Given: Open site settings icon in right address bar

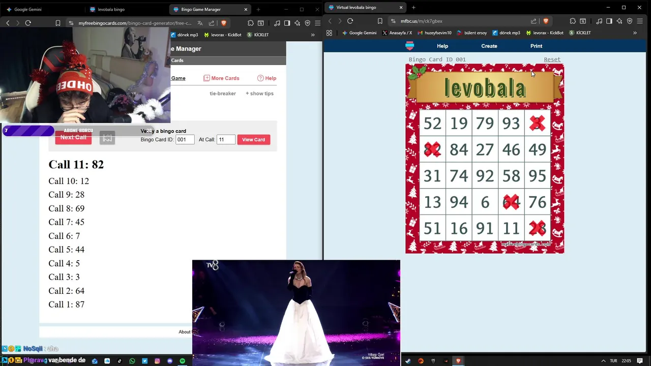Looking at the screenshot, I should tap(393, 21).
